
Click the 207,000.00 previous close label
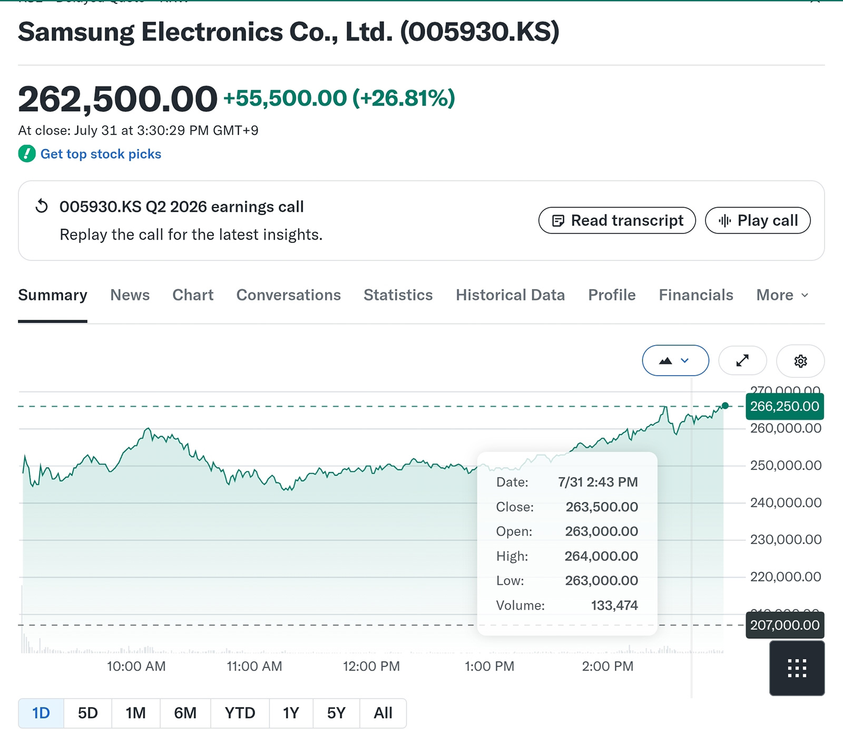coord(785,625)
